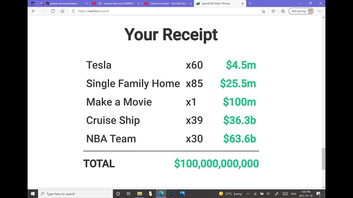Click the Not syncing profile button

pyautogui.click(x=301, y=11)
